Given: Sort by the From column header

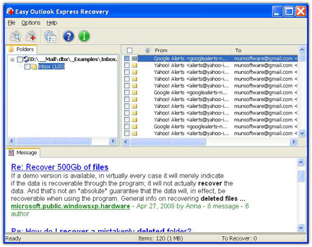Looking at the screenshot, I should pyautogui.click(x=191, y=50).
